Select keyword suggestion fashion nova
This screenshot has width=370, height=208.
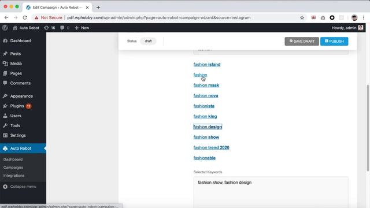click(206, 96)
